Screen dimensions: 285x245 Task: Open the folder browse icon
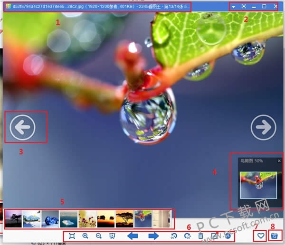274,236
